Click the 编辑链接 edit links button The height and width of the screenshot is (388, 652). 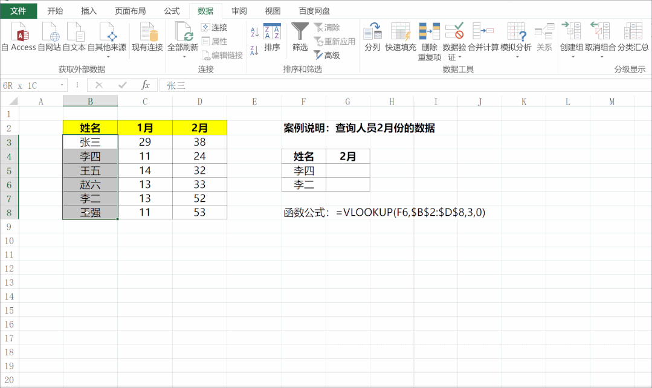pyautogui.click(x=222, y=56)
